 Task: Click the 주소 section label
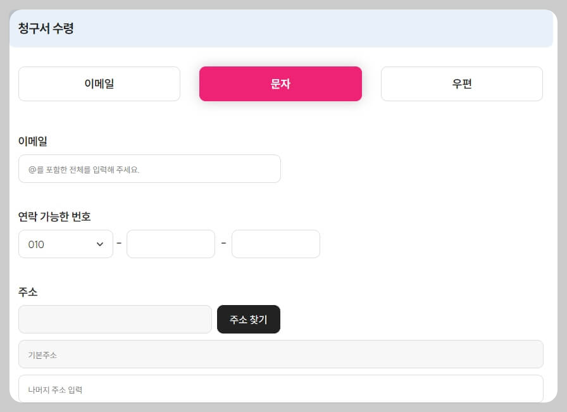27,292
